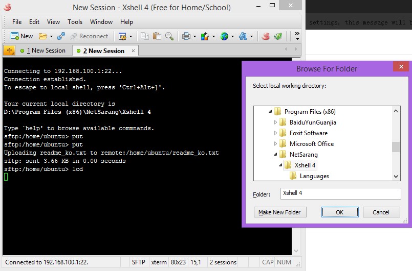Expand the Microsoft Office folder node
The height and width of the screenshot is (271, 412).
[275, 143]
